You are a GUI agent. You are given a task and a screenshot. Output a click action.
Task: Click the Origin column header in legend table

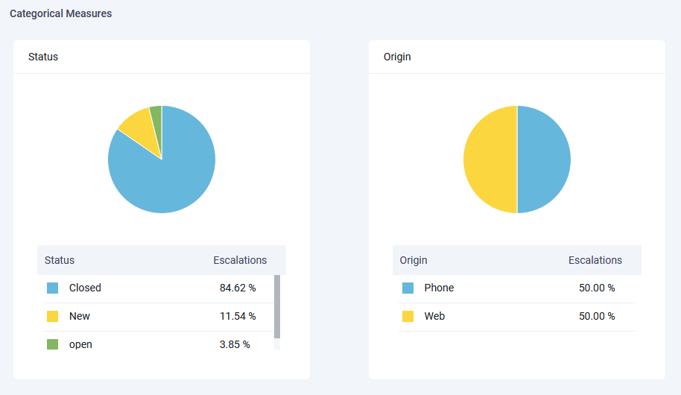pos(414,260)
